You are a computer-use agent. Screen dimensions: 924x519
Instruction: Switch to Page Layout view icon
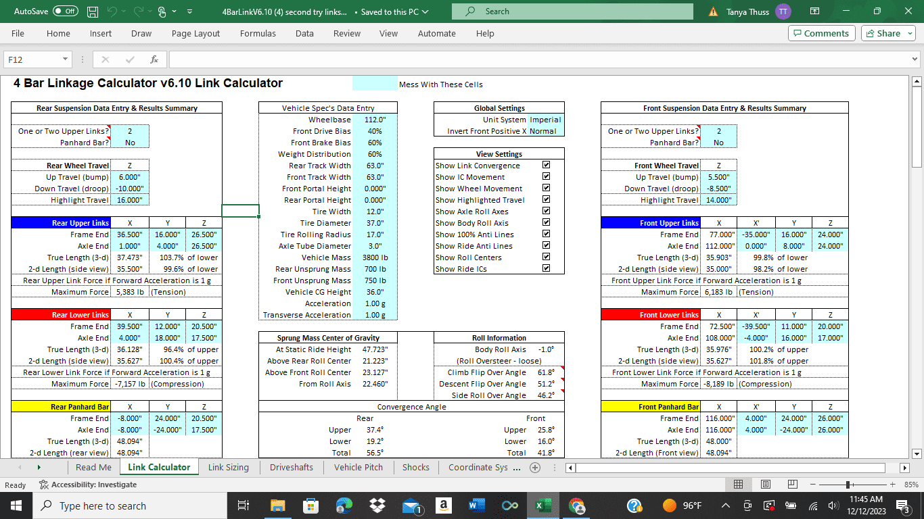tap(765, 485)
